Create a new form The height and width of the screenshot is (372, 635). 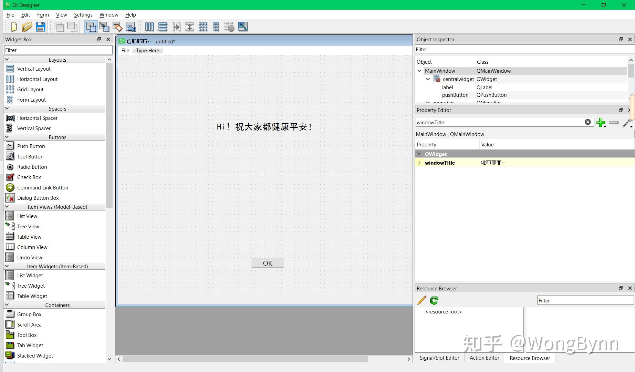coord(13,27)
